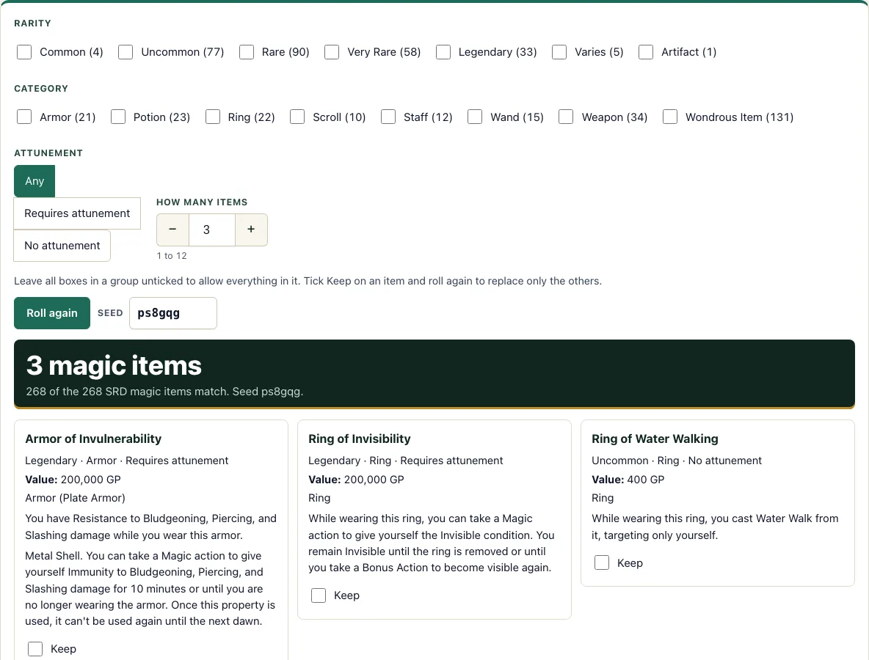Check the Very Rare (58) box
The image size is (869, 660).
tap(332, 52)
